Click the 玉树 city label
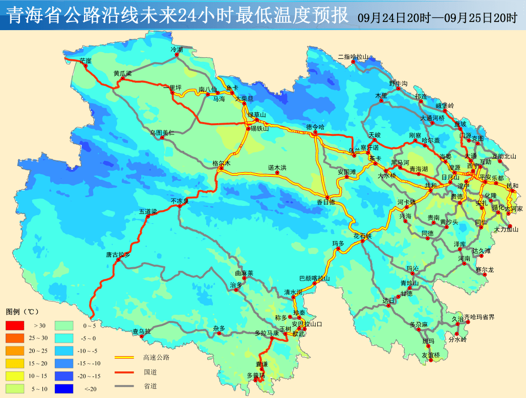The image size is (526, 398). [x=285, y=329]
